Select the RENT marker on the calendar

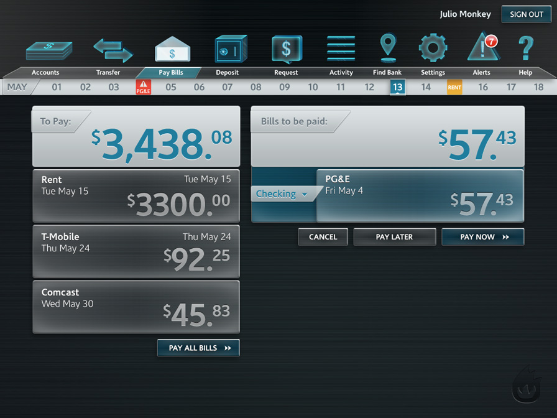454,87
